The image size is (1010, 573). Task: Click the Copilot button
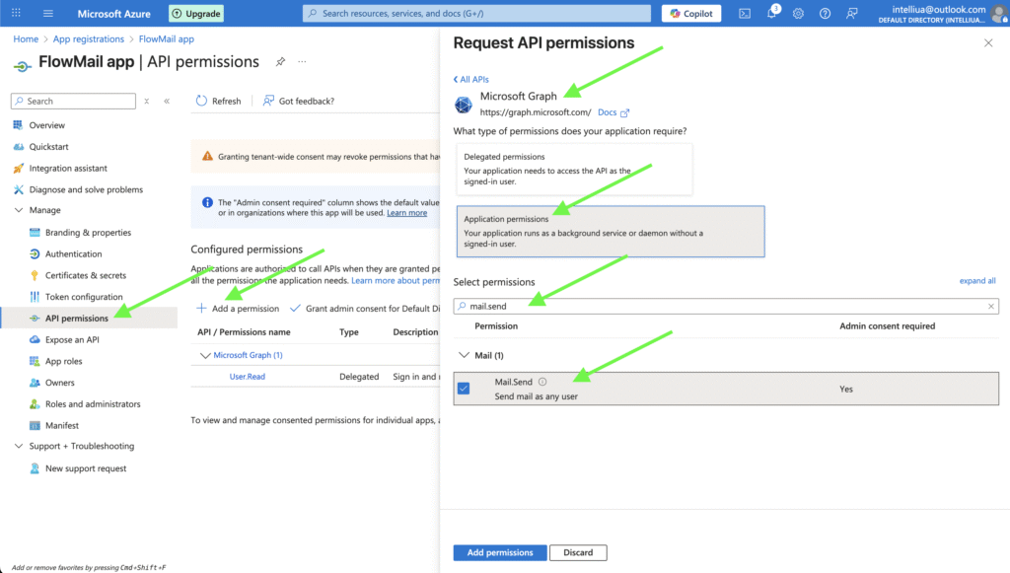pyautogui.click(x=691, y=13)
